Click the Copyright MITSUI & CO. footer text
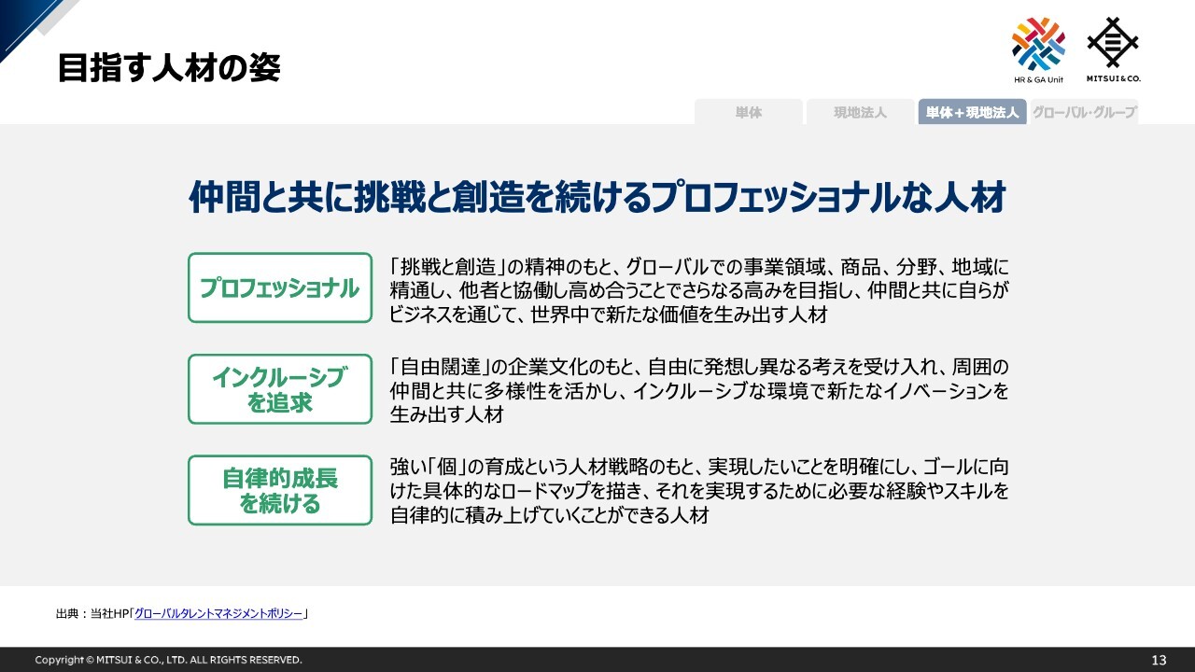 (x=168, y=660)
